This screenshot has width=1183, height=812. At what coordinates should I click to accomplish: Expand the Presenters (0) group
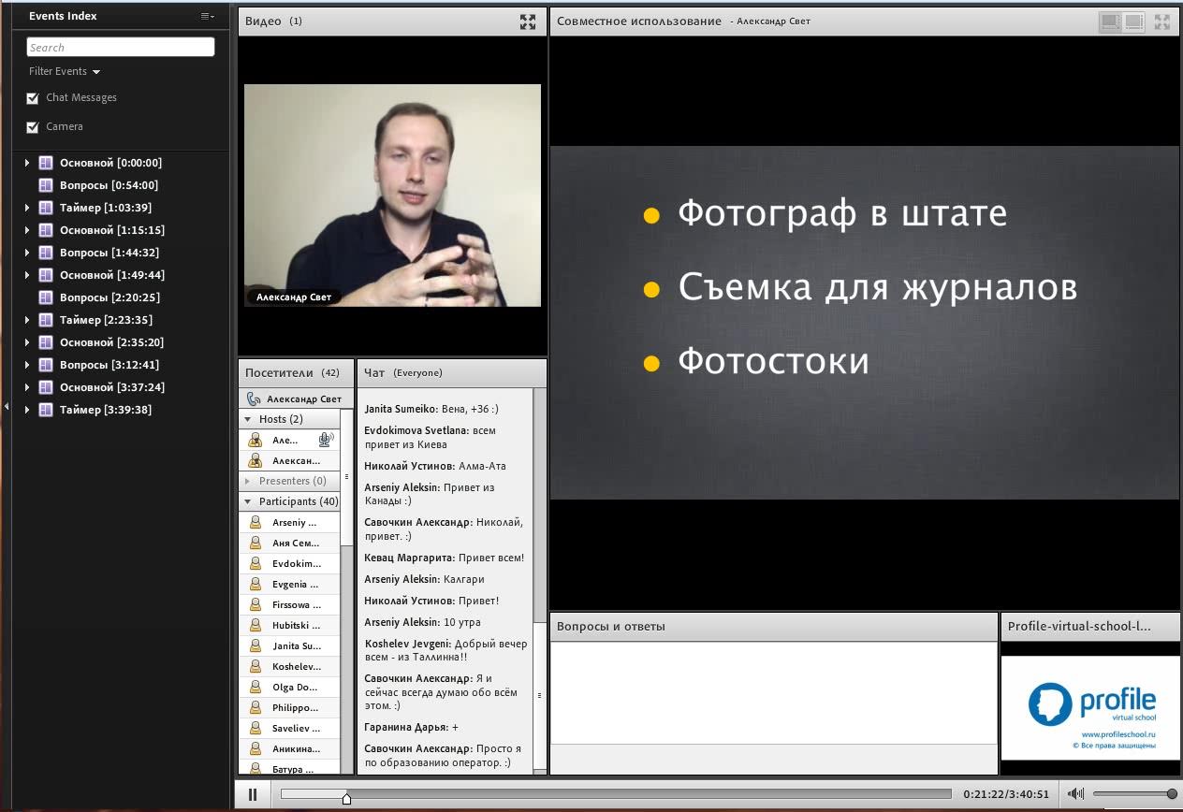pos(248,481)
